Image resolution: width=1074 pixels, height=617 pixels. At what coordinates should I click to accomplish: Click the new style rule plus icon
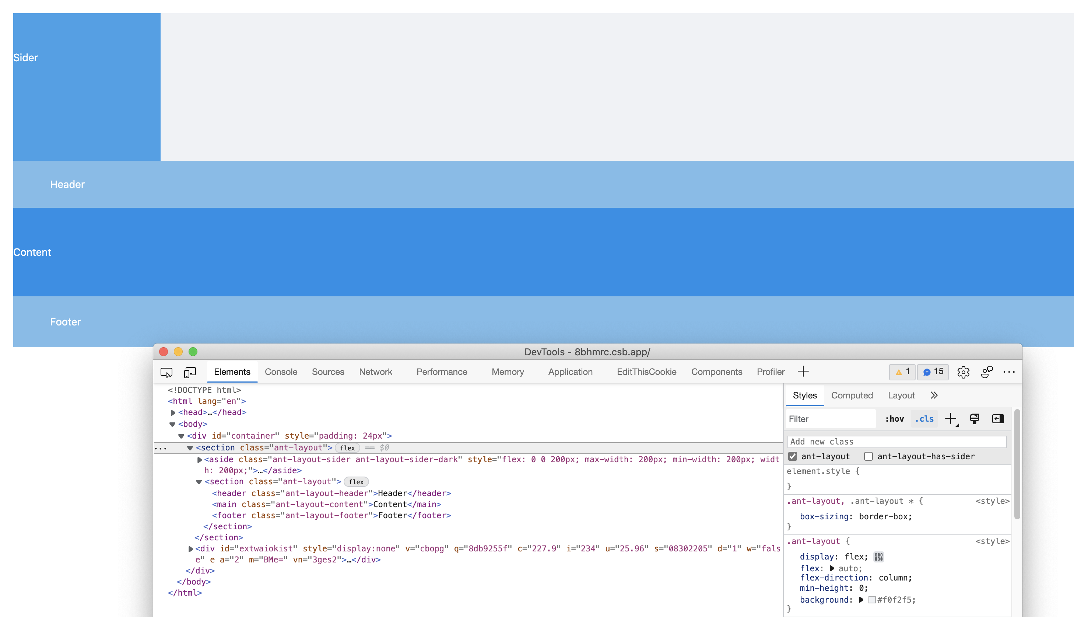tap(951, 419)
